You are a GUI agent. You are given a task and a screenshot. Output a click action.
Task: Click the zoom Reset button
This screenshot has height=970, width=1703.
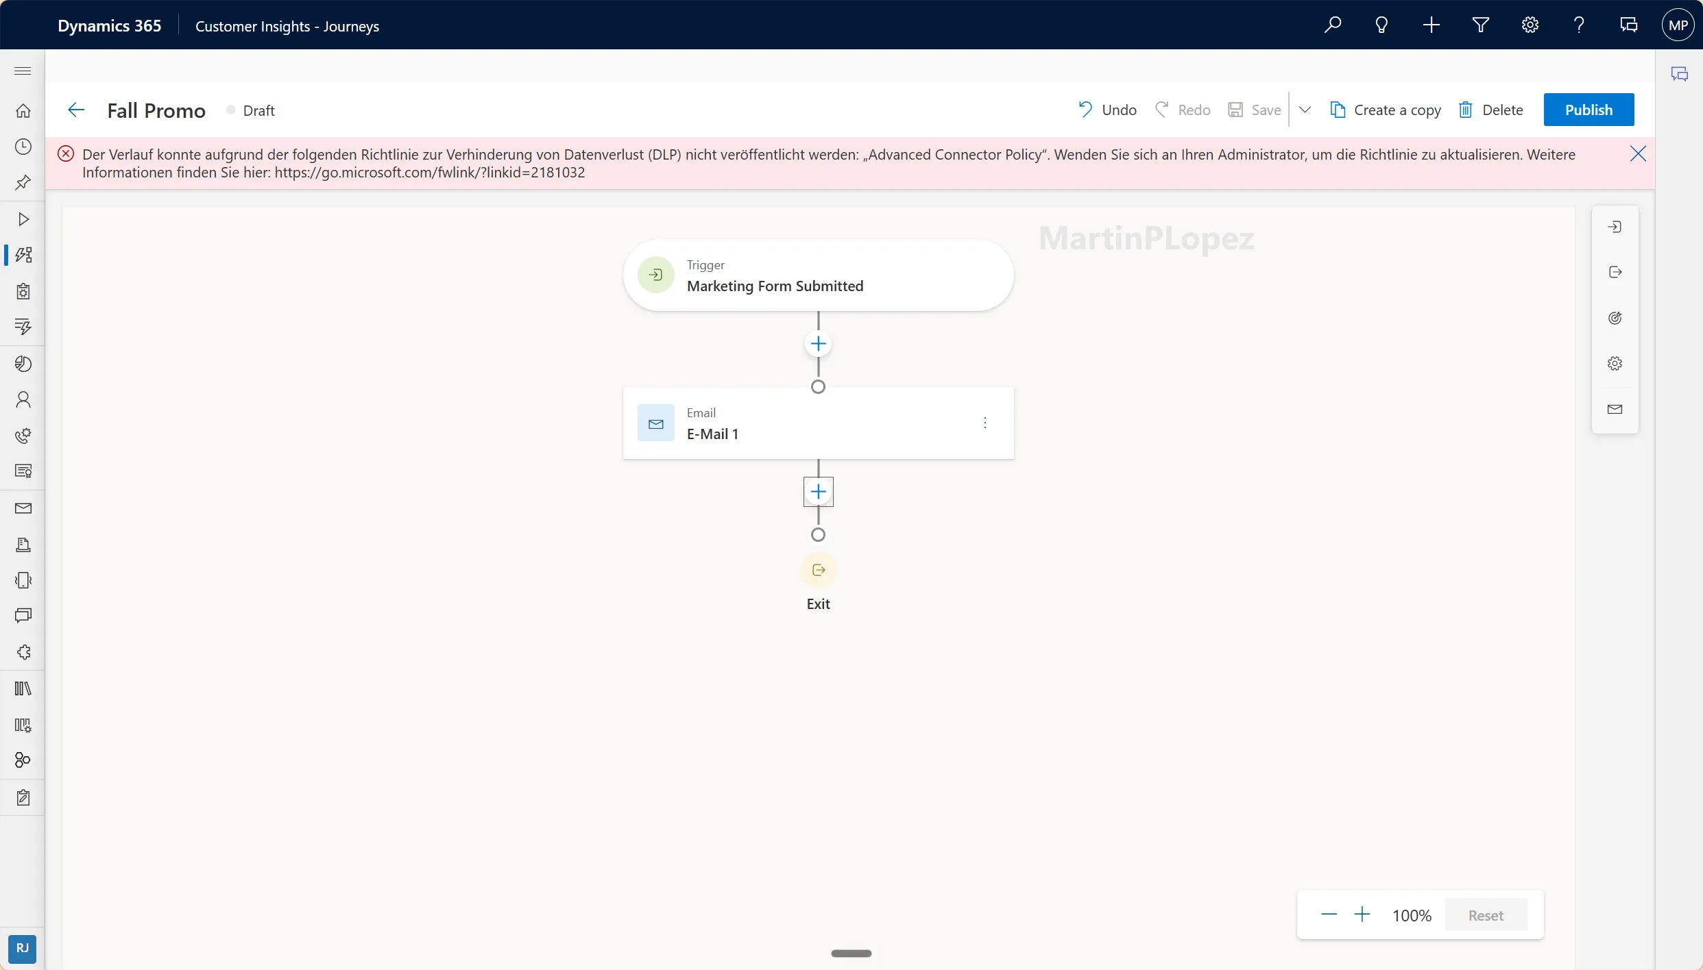coord(1486,915)
